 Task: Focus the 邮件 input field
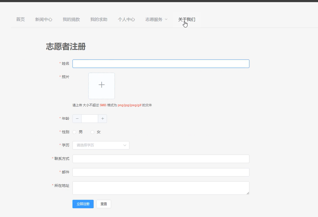(x=161, y=172)
